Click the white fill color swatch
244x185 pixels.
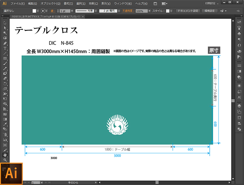click(34, 11)
